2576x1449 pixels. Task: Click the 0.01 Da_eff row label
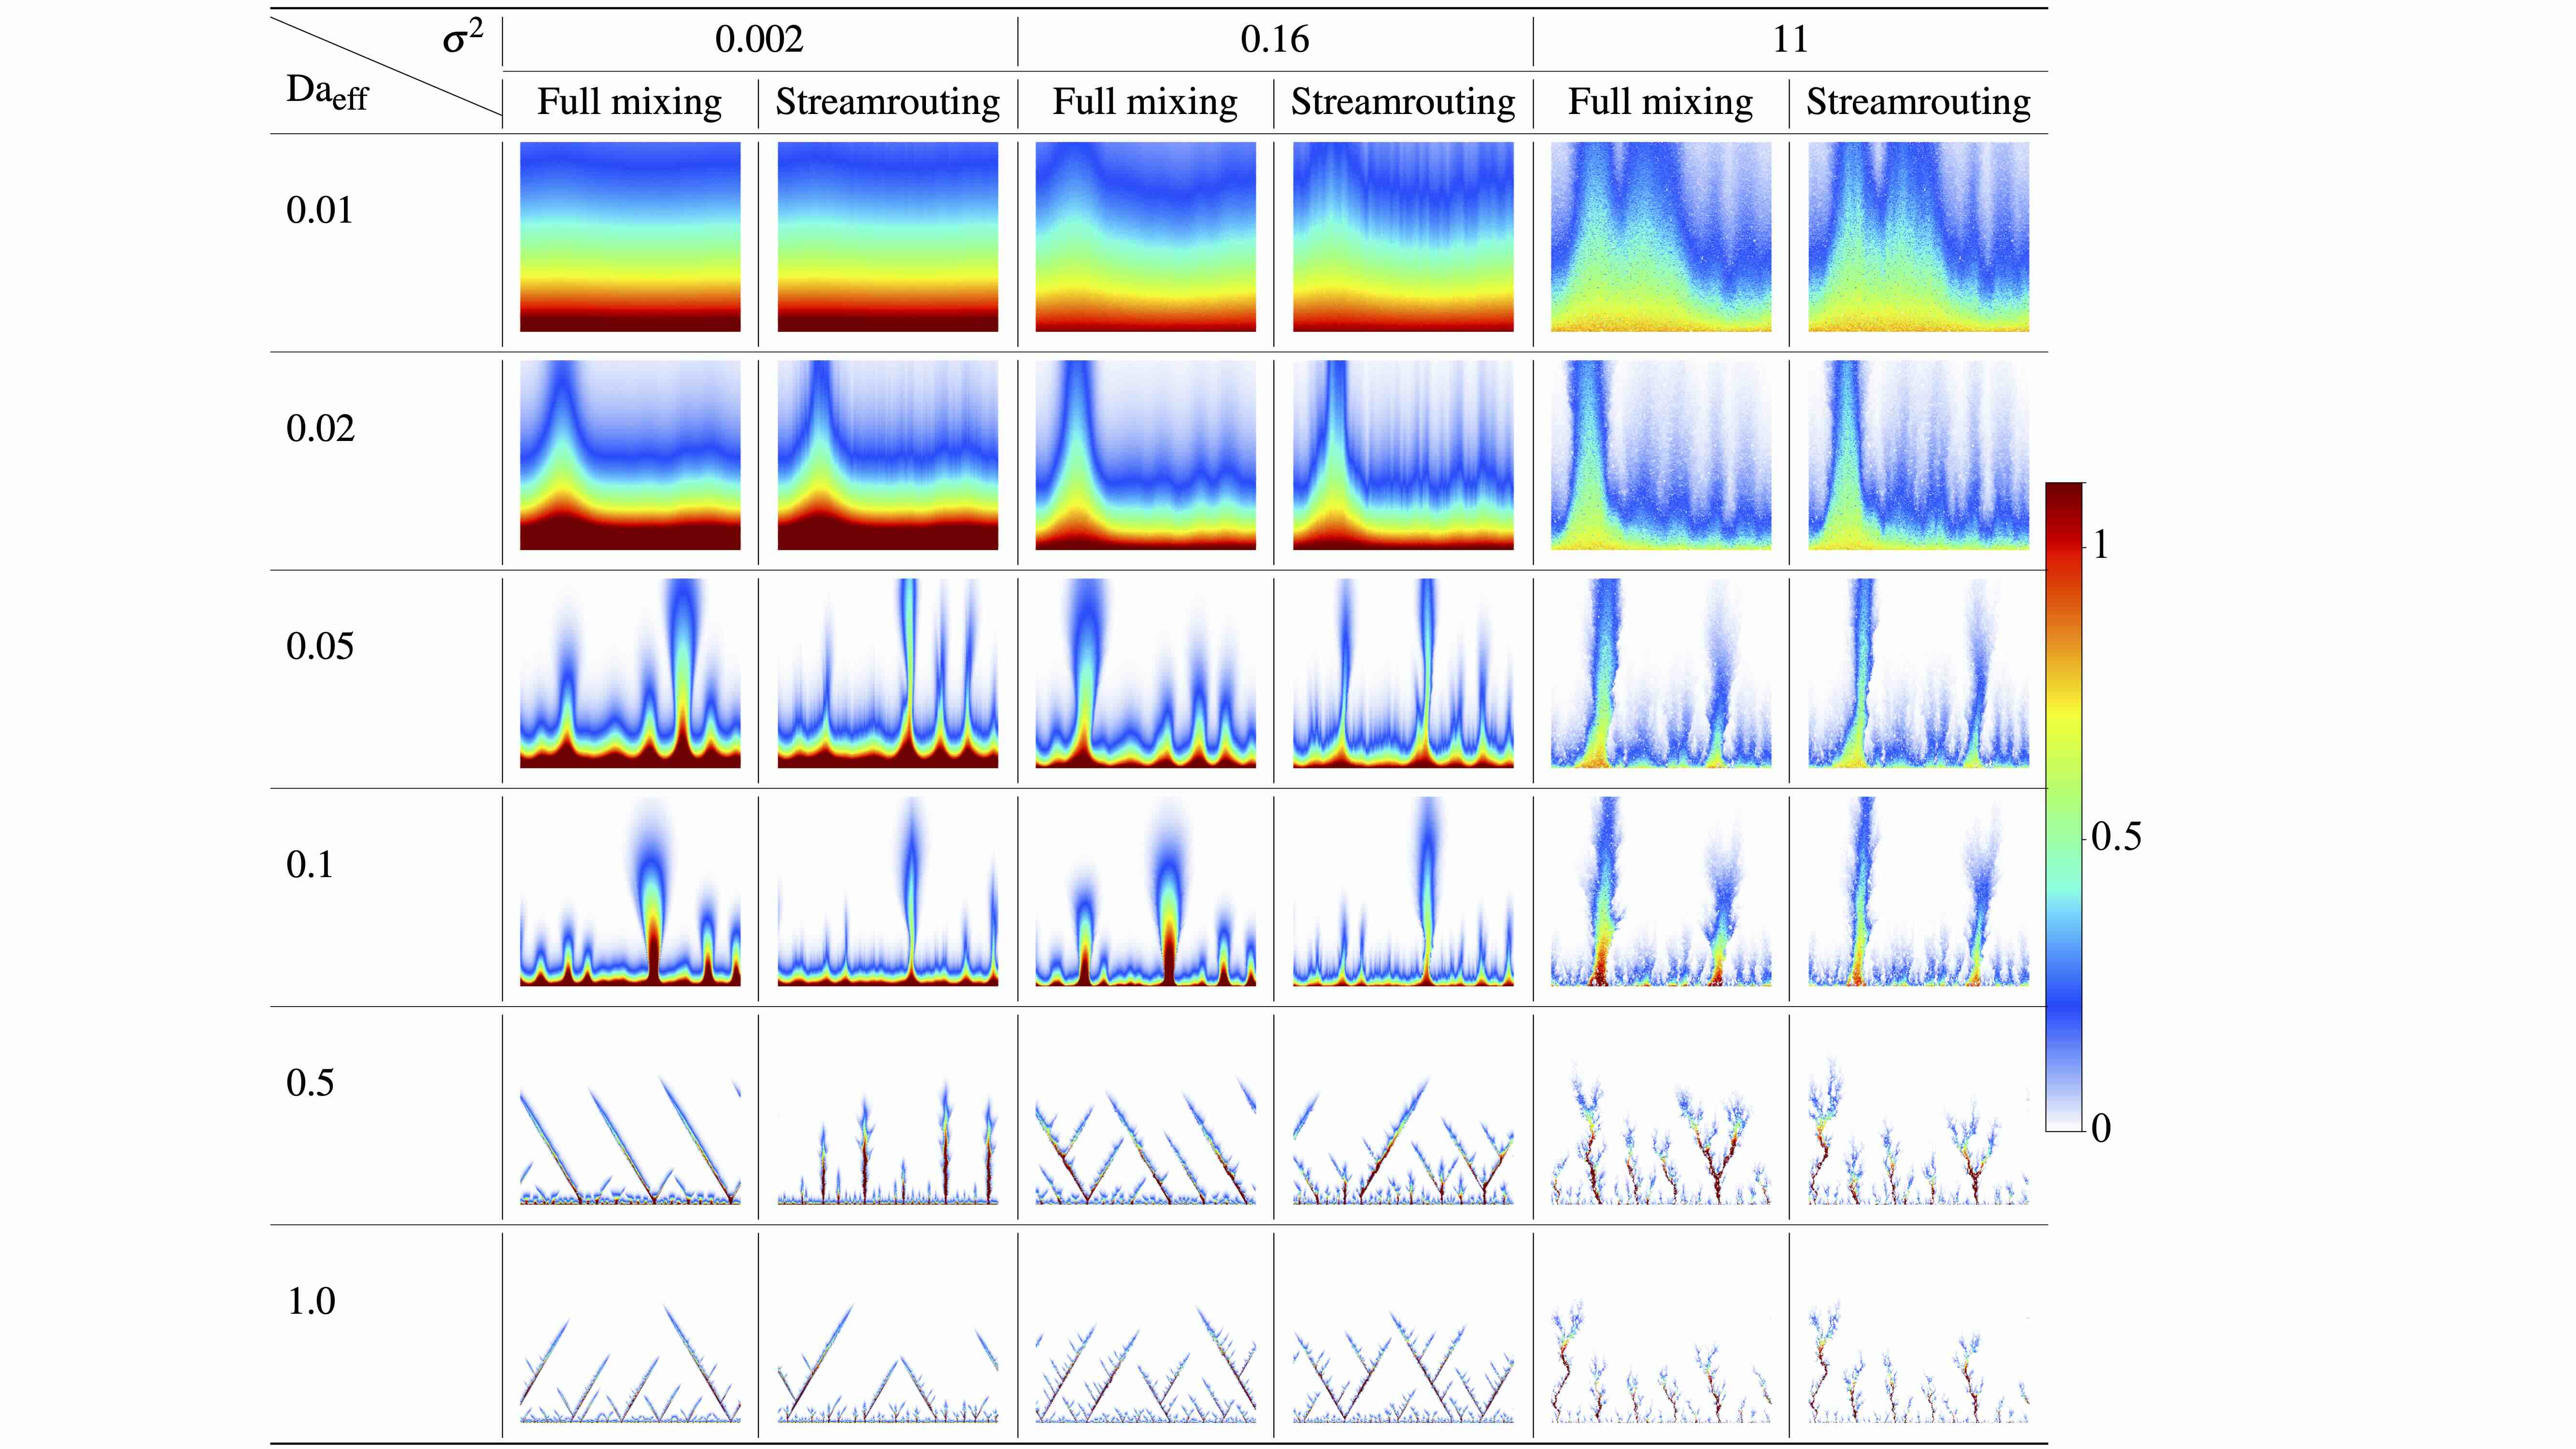320,210
